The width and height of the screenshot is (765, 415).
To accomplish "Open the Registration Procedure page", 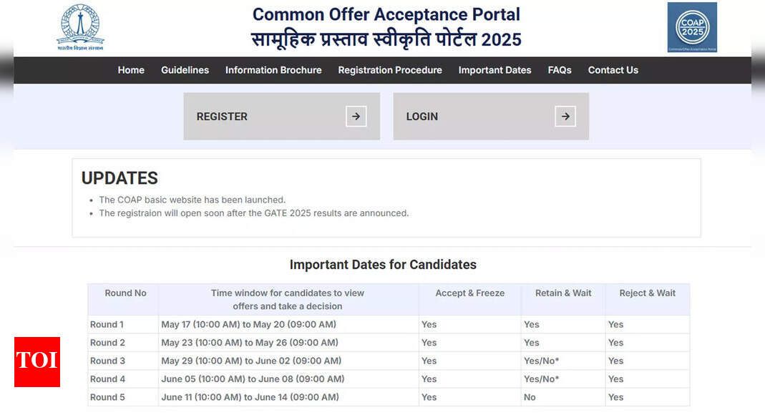I will pyautogui.click(x=389, y=70).
